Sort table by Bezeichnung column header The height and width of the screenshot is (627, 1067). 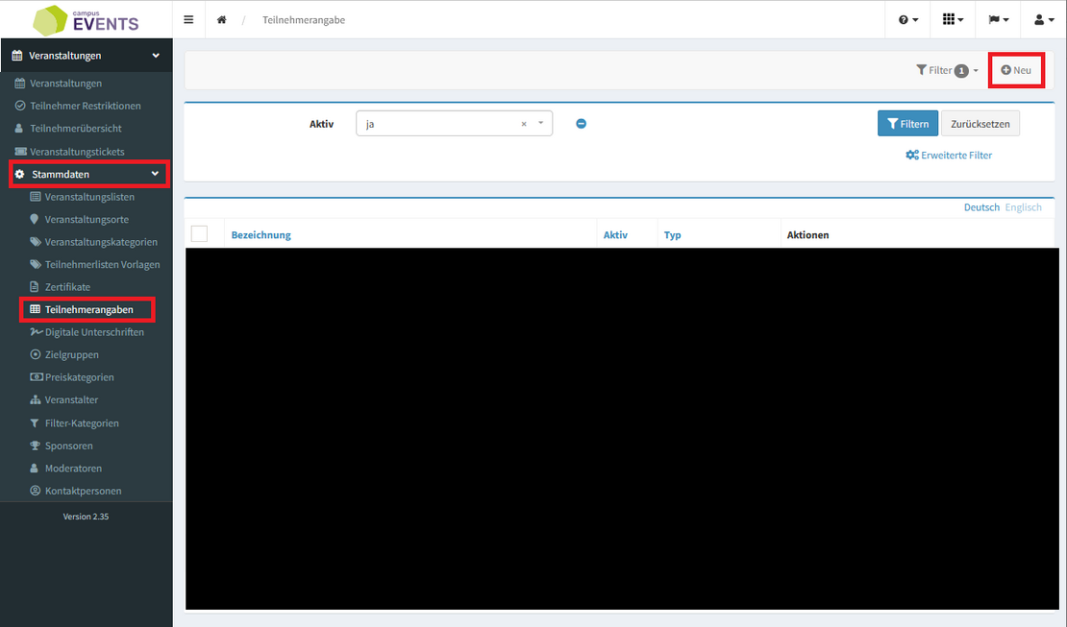tap(261, 234)
